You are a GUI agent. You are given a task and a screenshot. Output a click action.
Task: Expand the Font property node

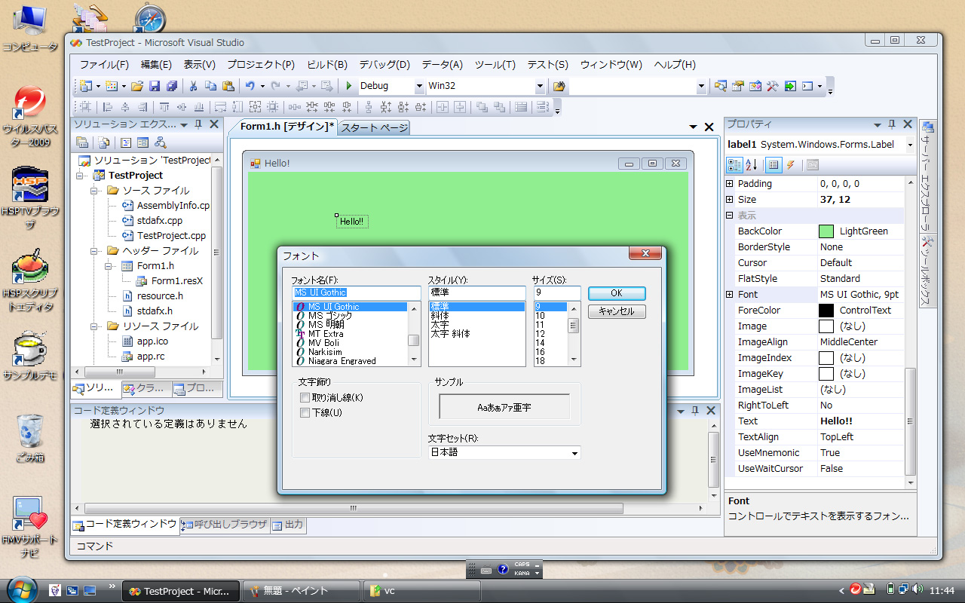(x=729, y=294)
